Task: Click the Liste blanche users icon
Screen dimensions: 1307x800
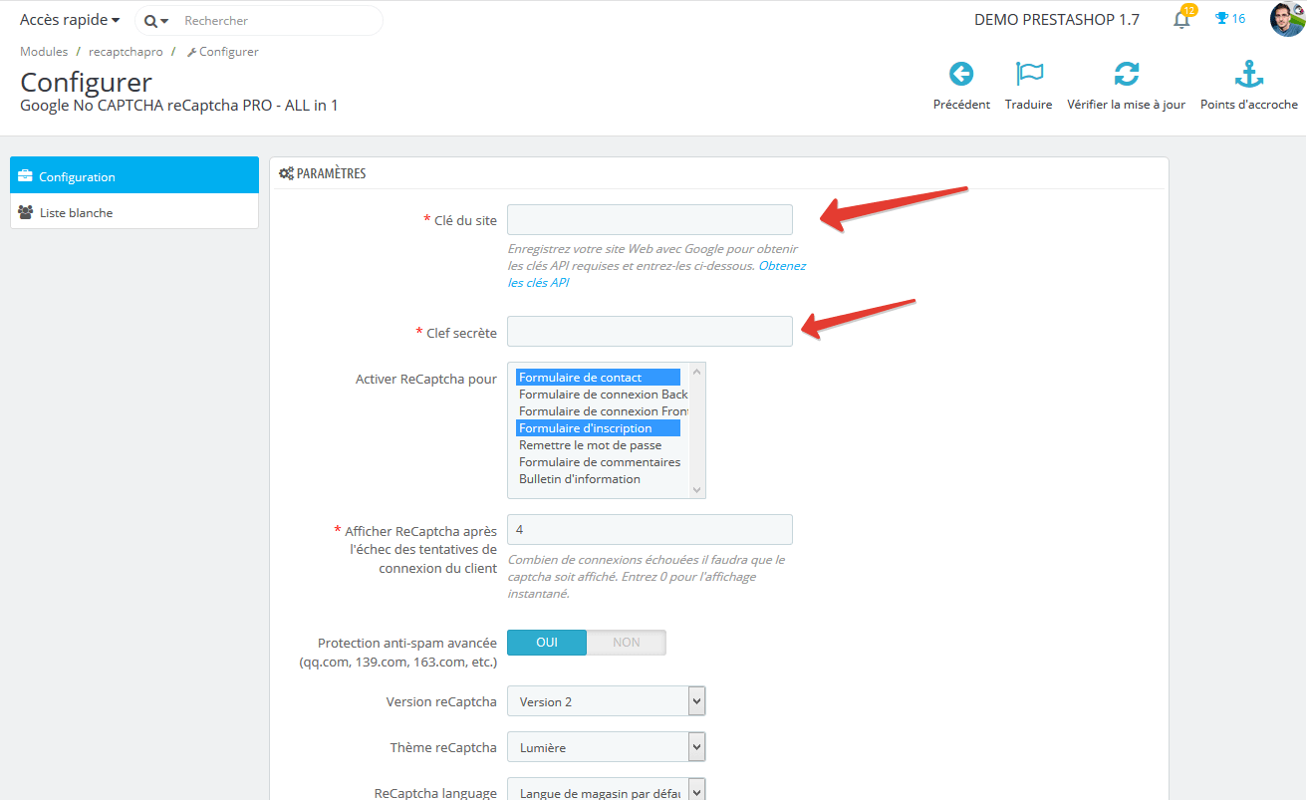Action: click(26, 212)
